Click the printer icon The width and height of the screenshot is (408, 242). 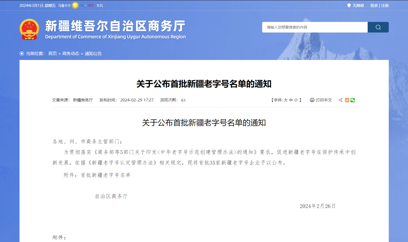(x=312, y=100)
